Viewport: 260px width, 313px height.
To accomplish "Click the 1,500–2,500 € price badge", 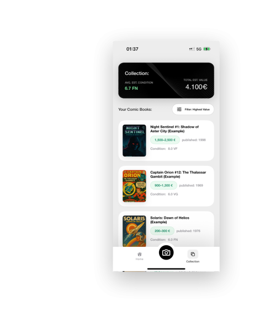I will coord(165,140).
